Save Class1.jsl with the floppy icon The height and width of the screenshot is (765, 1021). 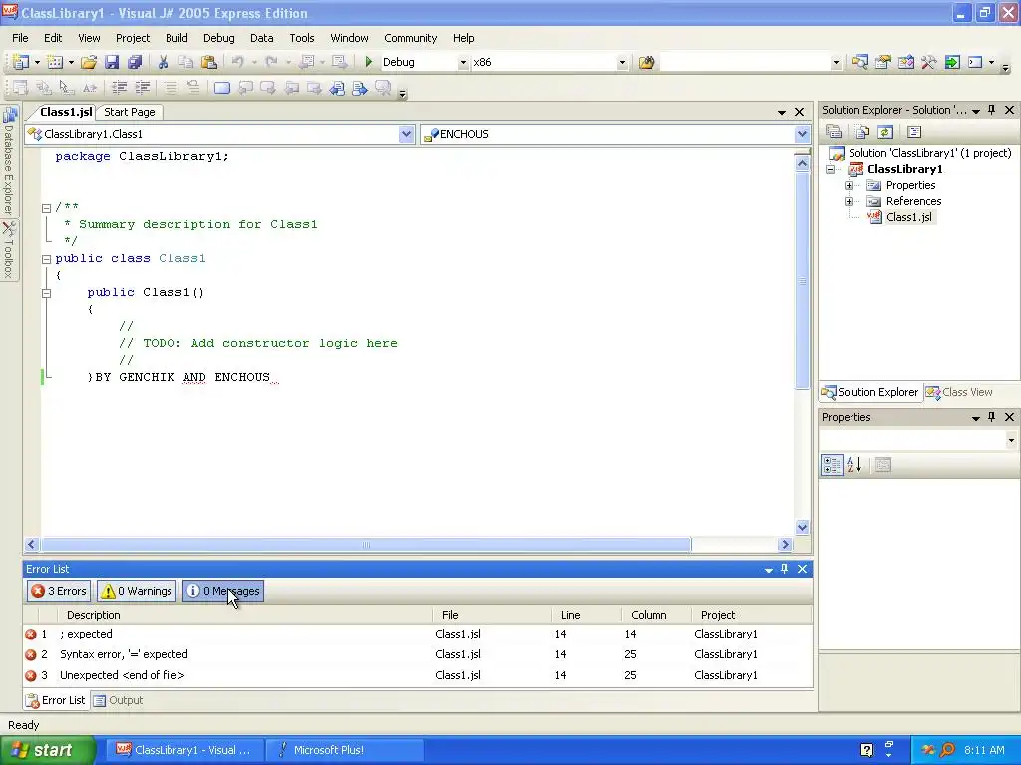112,62
